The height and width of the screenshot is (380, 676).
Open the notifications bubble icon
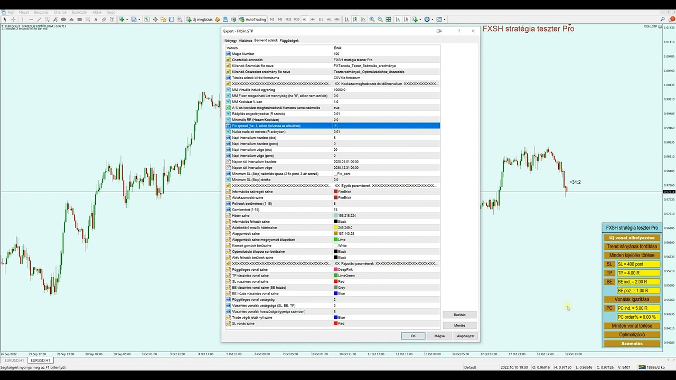(x=671, y=20)
